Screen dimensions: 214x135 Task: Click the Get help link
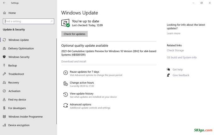(177, 70)
